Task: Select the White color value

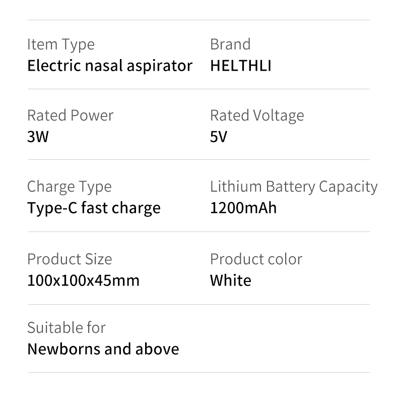Action: click(230, 280)
